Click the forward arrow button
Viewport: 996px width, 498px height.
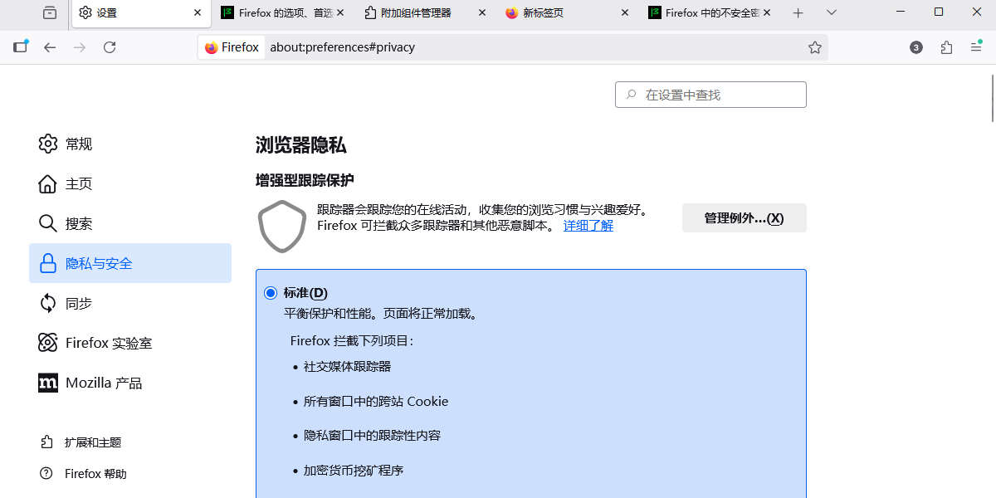pyautogui.click(x=80, y=47)
